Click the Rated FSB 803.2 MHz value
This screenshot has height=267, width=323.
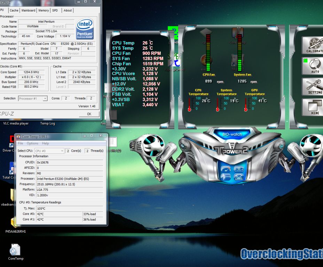tap(31, 87)
